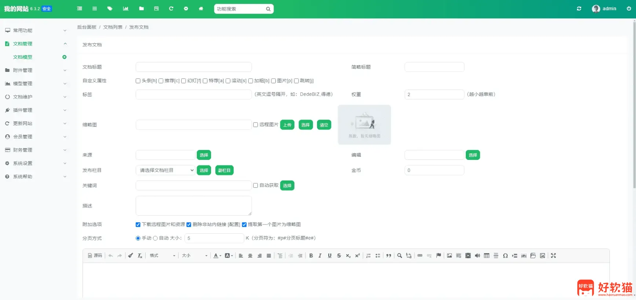
Task: Center align text in the editor
Action: pos(250,256)
